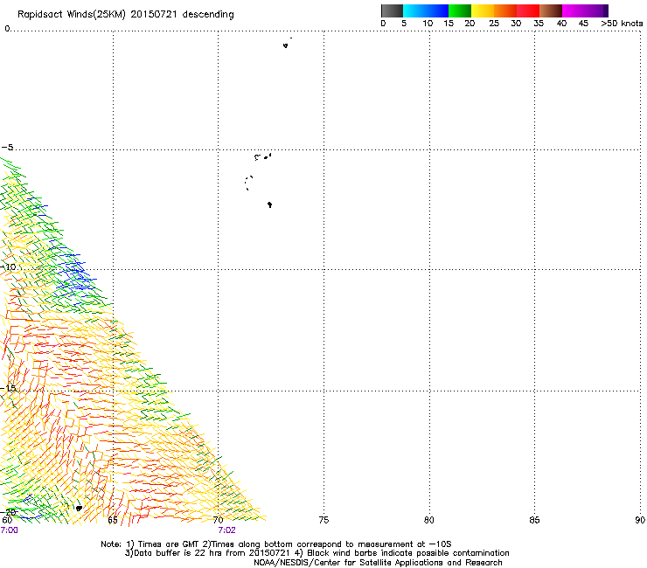This screenshot has height=568, width=647.
Task: Click the '25' legend scale label
Action: coord(494,24)
